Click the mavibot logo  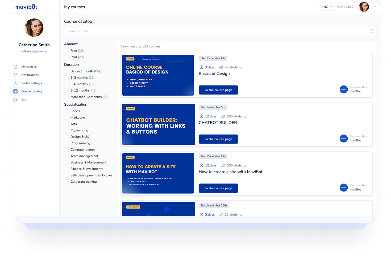click(26, 7)
